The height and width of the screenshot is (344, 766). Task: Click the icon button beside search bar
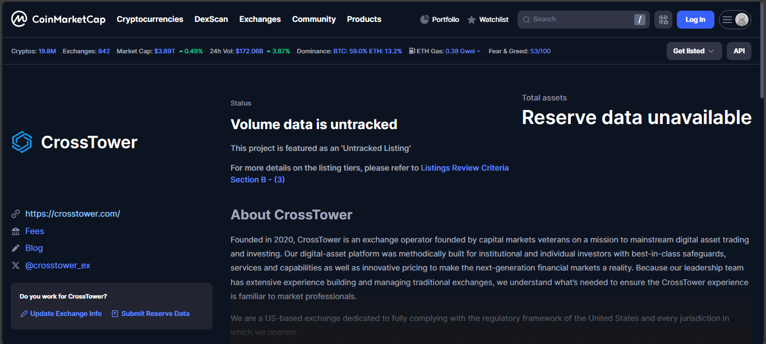click(663, 20)
